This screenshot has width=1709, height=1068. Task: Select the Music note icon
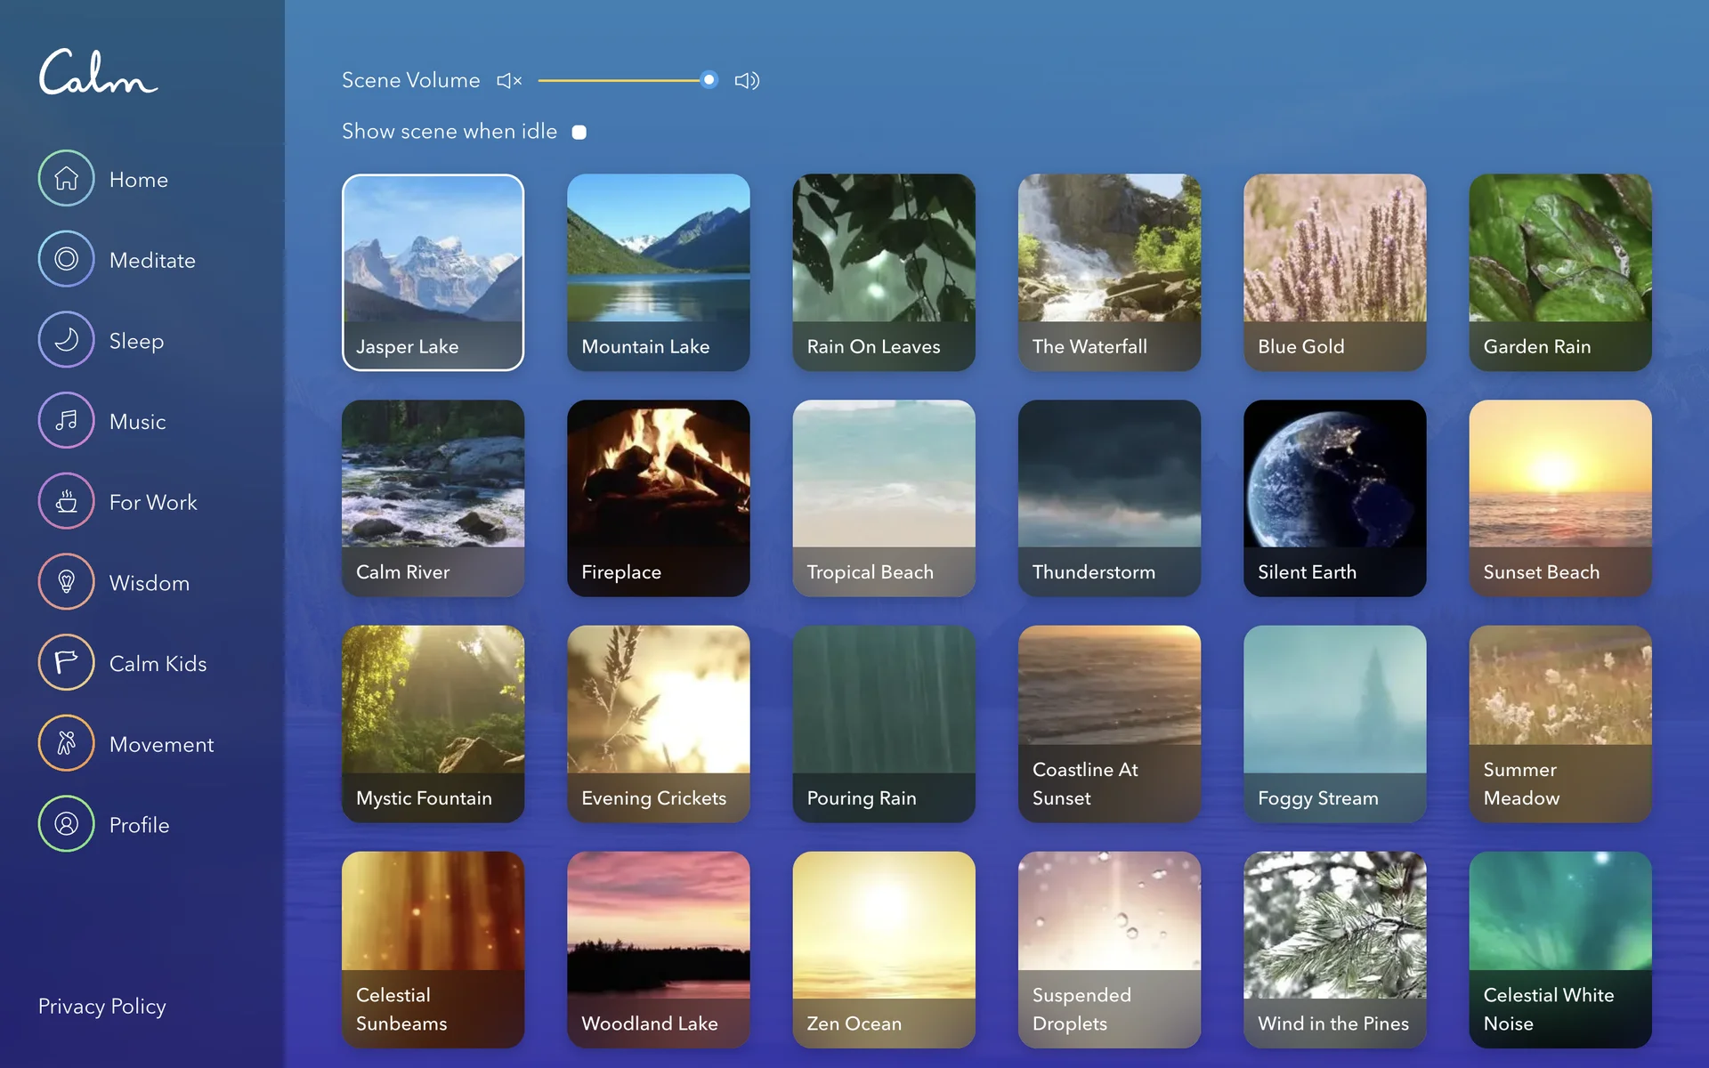(x=66, y=420)
